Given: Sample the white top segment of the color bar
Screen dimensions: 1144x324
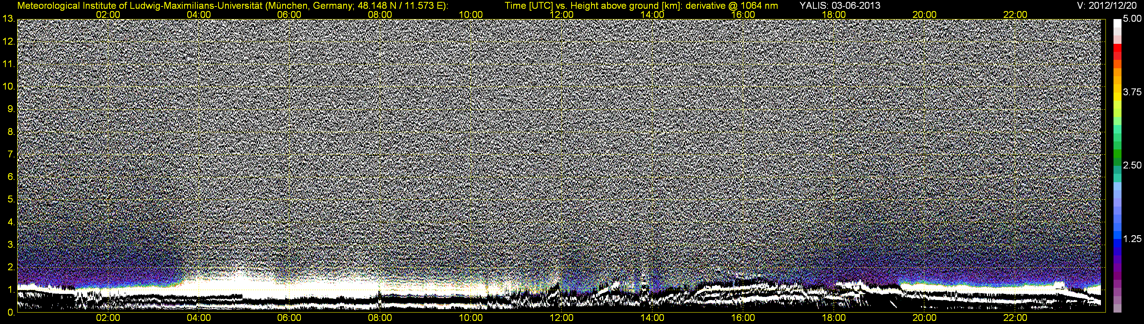Looking at the screenshot, I should click(1117, 23).
